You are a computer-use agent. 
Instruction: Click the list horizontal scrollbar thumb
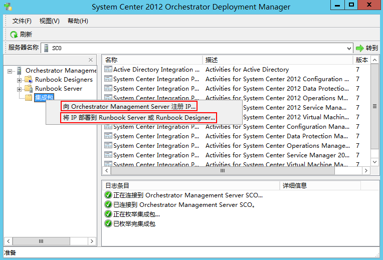coord(223,171)
